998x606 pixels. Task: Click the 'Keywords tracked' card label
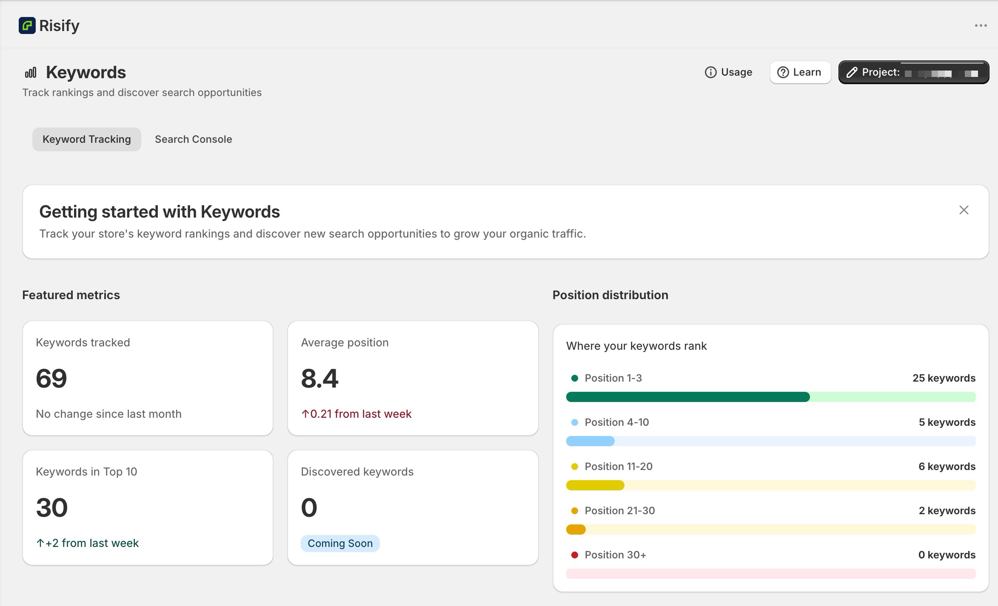click(83, 343)
